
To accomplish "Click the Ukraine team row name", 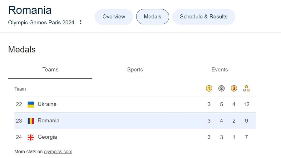I will coord(47,104).
